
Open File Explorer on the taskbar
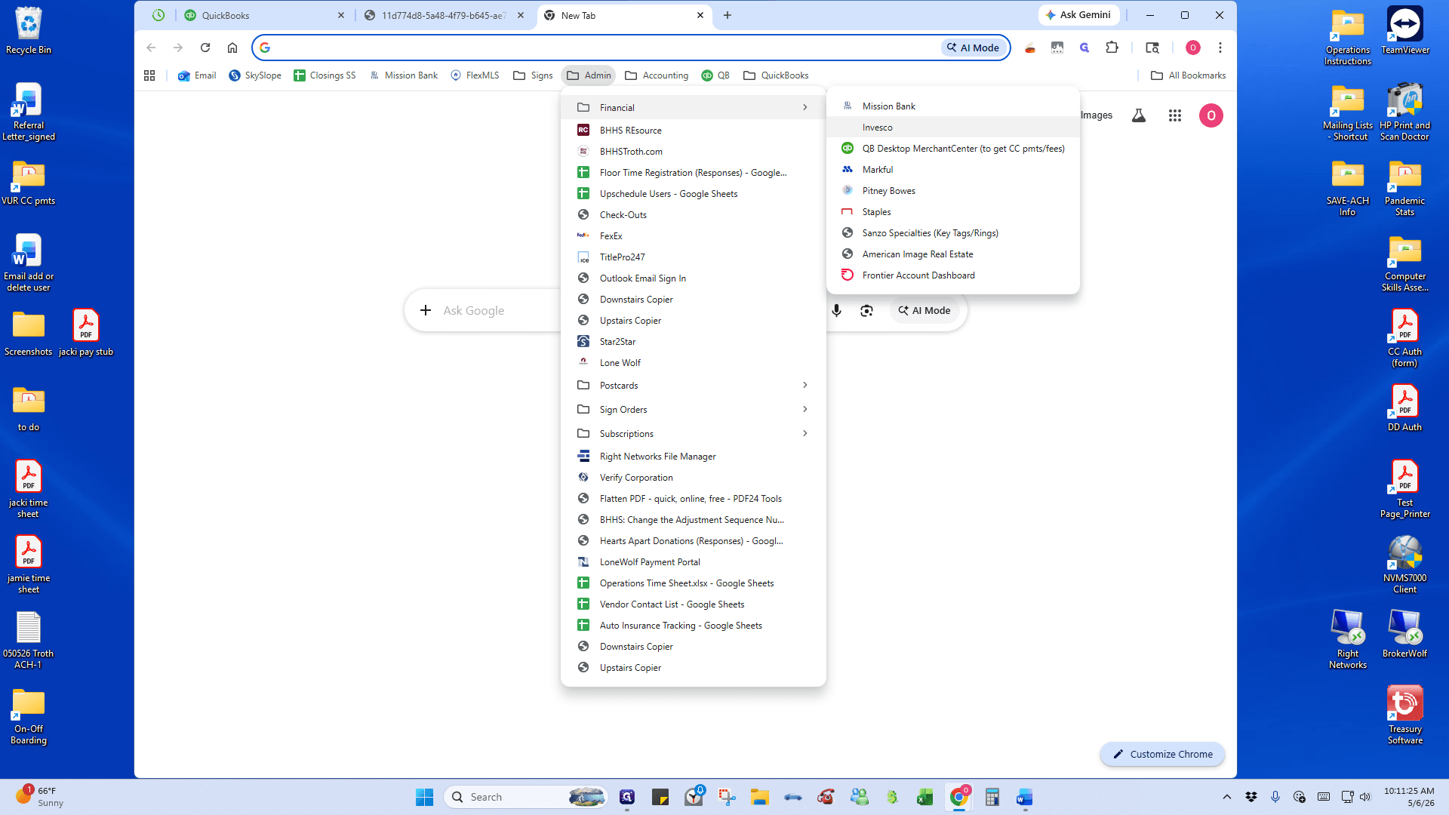point(759,797)
